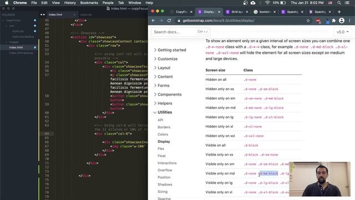Close the Grid system browser tab

click(x=247, y=12)
